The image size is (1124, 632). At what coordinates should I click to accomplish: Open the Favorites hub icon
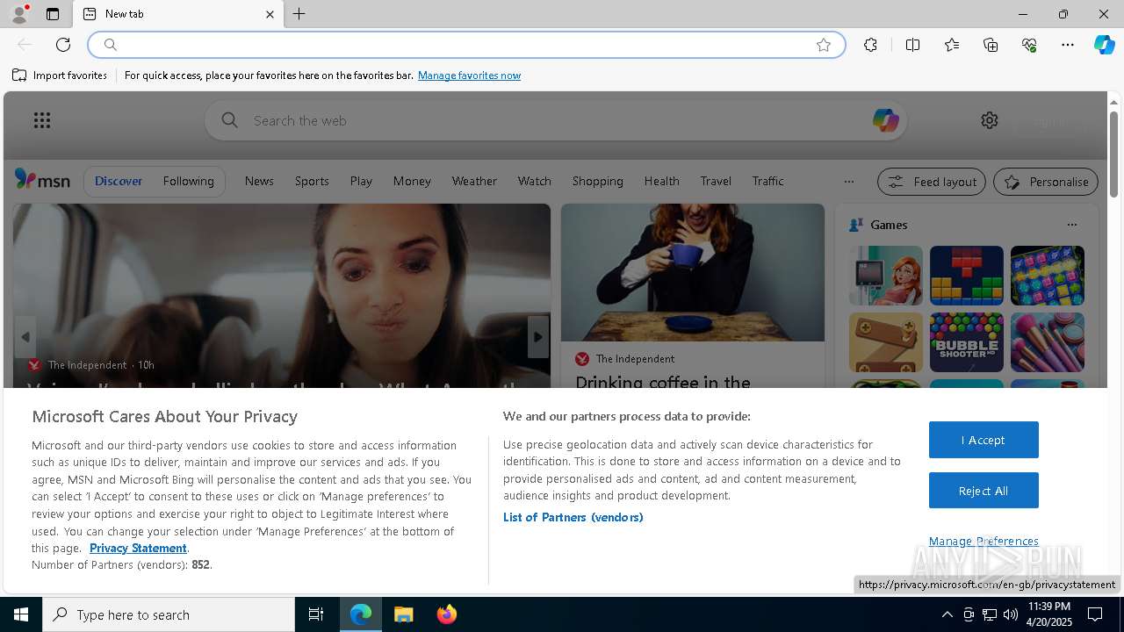pyautogui.click(x=952, y=45)
